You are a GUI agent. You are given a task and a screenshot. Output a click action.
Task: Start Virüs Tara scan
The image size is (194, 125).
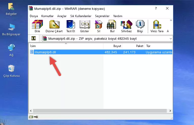tap(157, 26)
